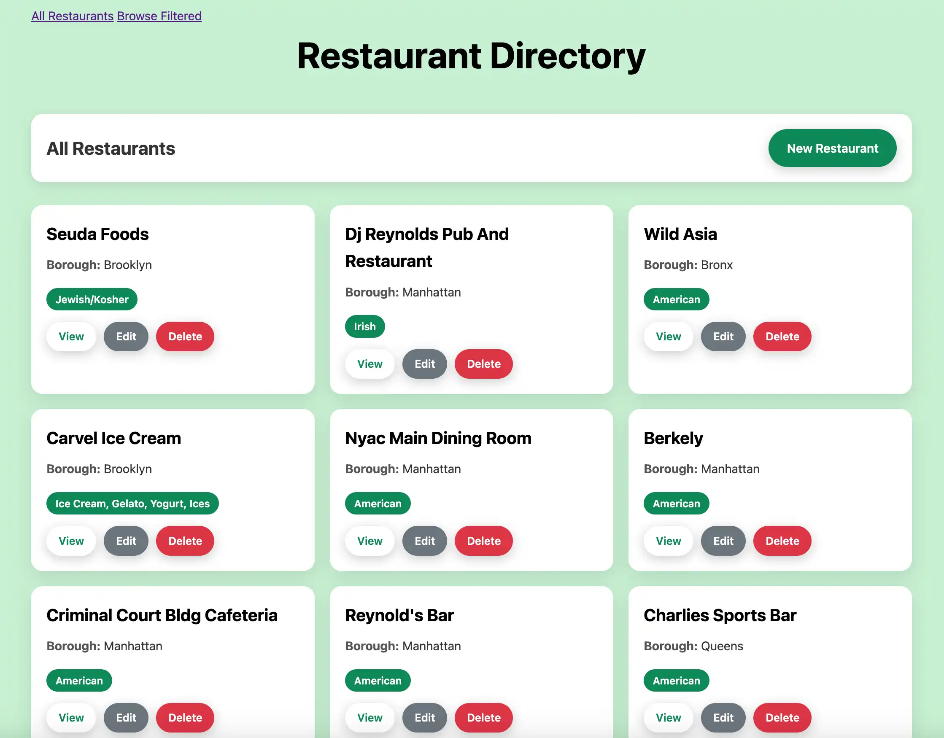The height and width of the screenshot is (738, 944).
Task: Edit Charlies Sports Bar
Action: [x=723, y=717]
